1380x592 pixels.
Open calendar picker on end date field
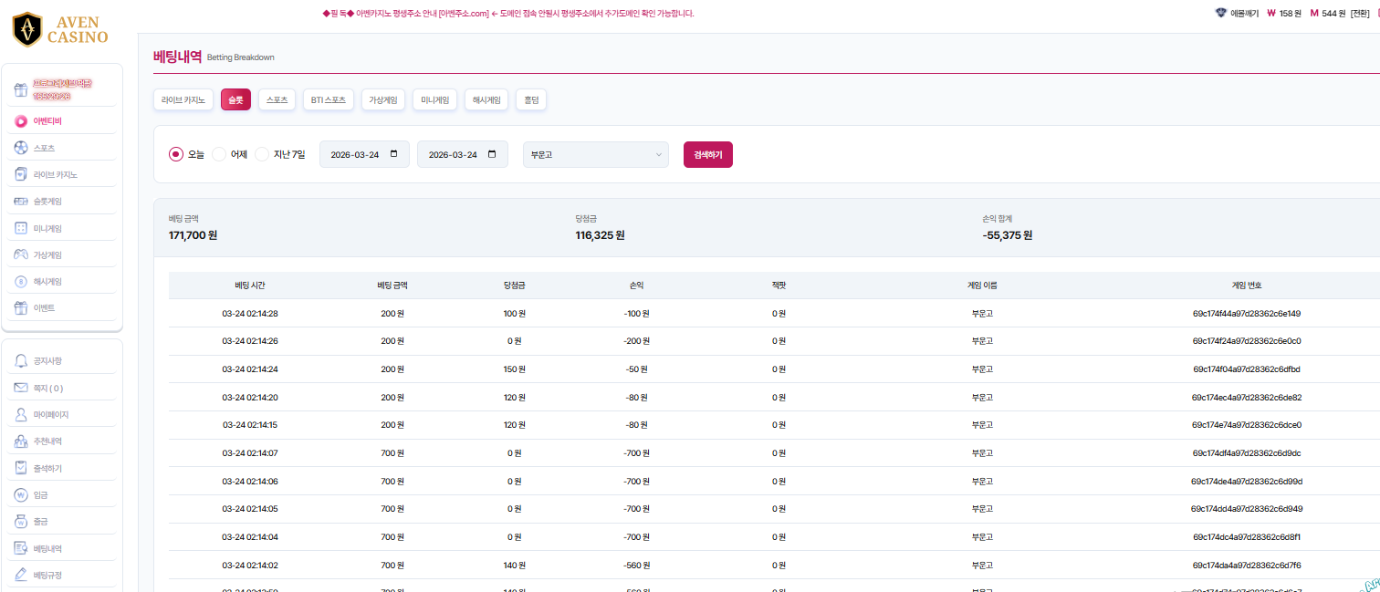tap(492, 154)
